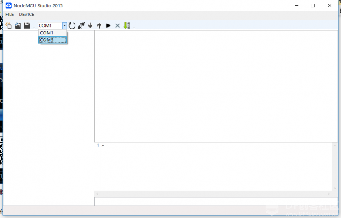341x218 pixels.
Task: Create a new file with toolbar icon
Action: (x=9, y=25)
